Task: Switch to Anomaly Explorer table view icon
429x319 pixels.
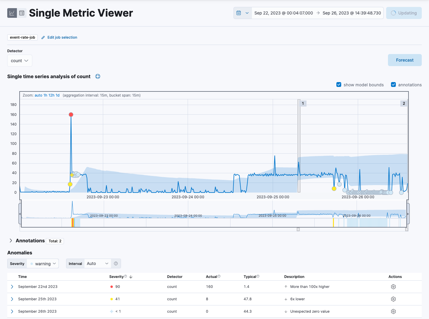Action: [x=22, y=13]
